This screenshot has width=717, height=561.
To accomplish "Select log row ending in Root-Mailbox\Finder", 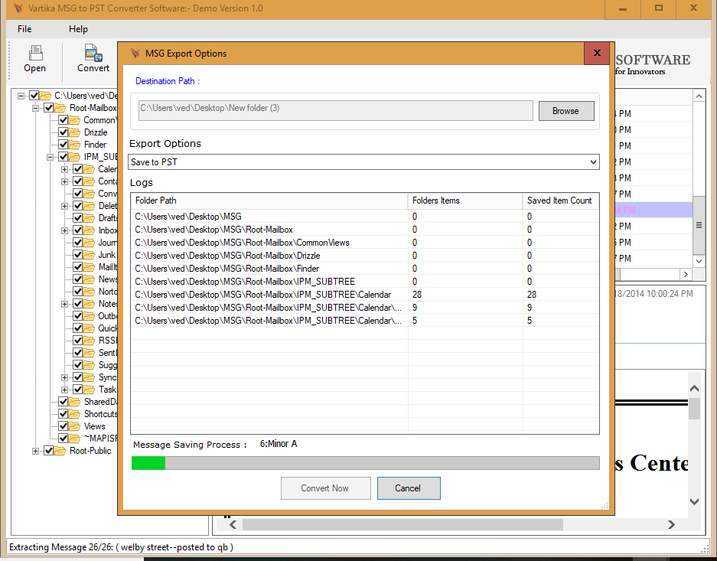I will (364, 269).
